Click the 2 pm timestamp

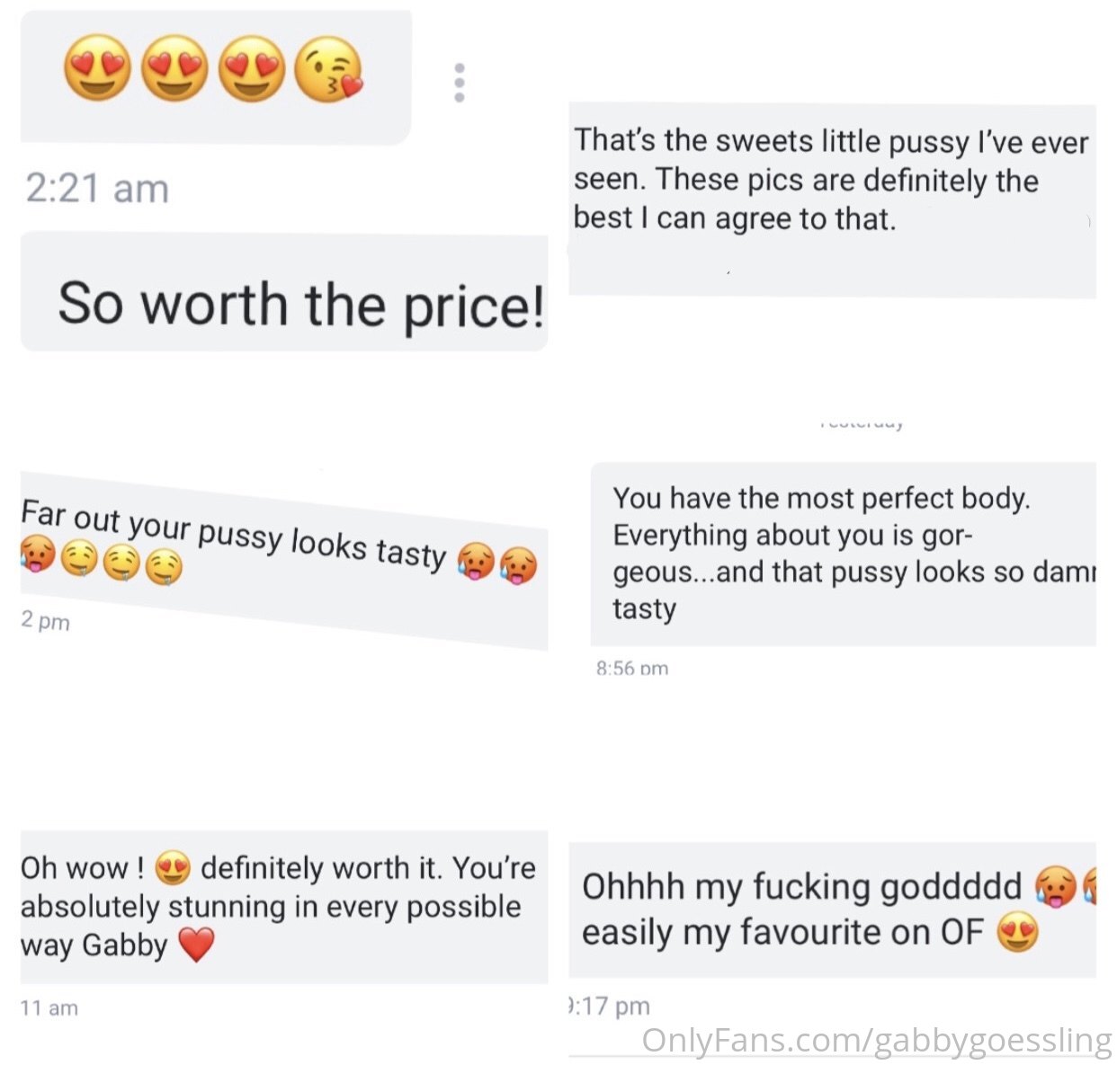45,620
